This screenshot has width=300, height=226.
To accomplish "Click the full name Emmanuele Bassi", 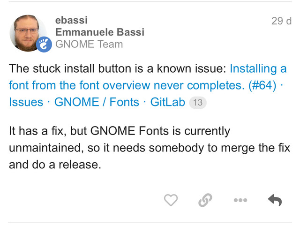I will (x=100, y=32).
